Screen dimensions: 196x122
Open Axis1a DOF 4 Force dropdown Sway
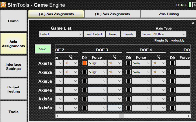coord(141,63)
